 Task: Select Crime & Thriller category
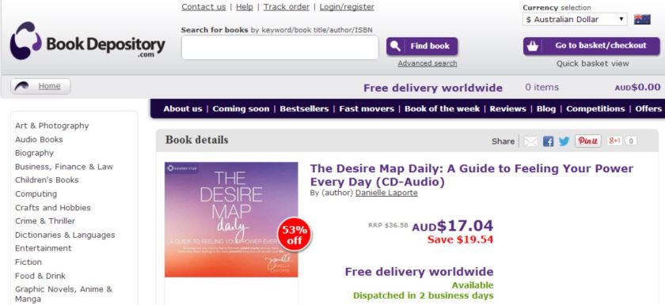click(45, 220)
